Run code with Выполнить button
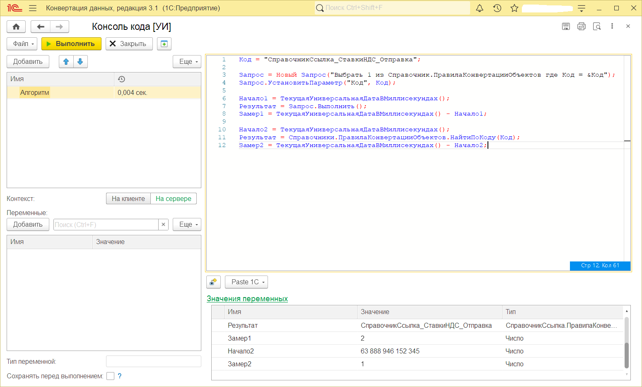Viewport: 642px width, 387px height. click(71, 44)
